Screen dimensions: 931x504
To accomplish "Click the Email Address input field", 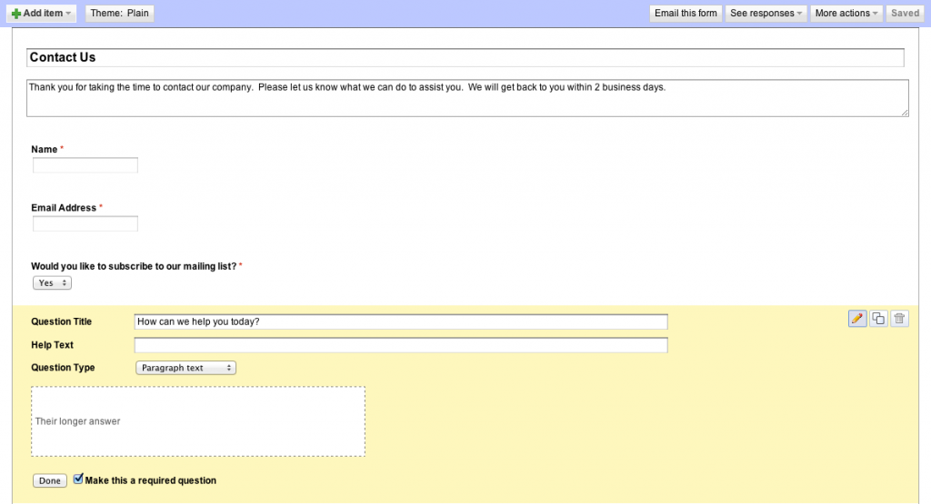I will [x=85, y=223].
